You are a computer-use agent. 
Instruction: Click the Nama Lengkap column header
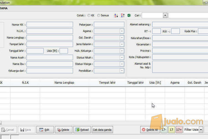(64, 83)
